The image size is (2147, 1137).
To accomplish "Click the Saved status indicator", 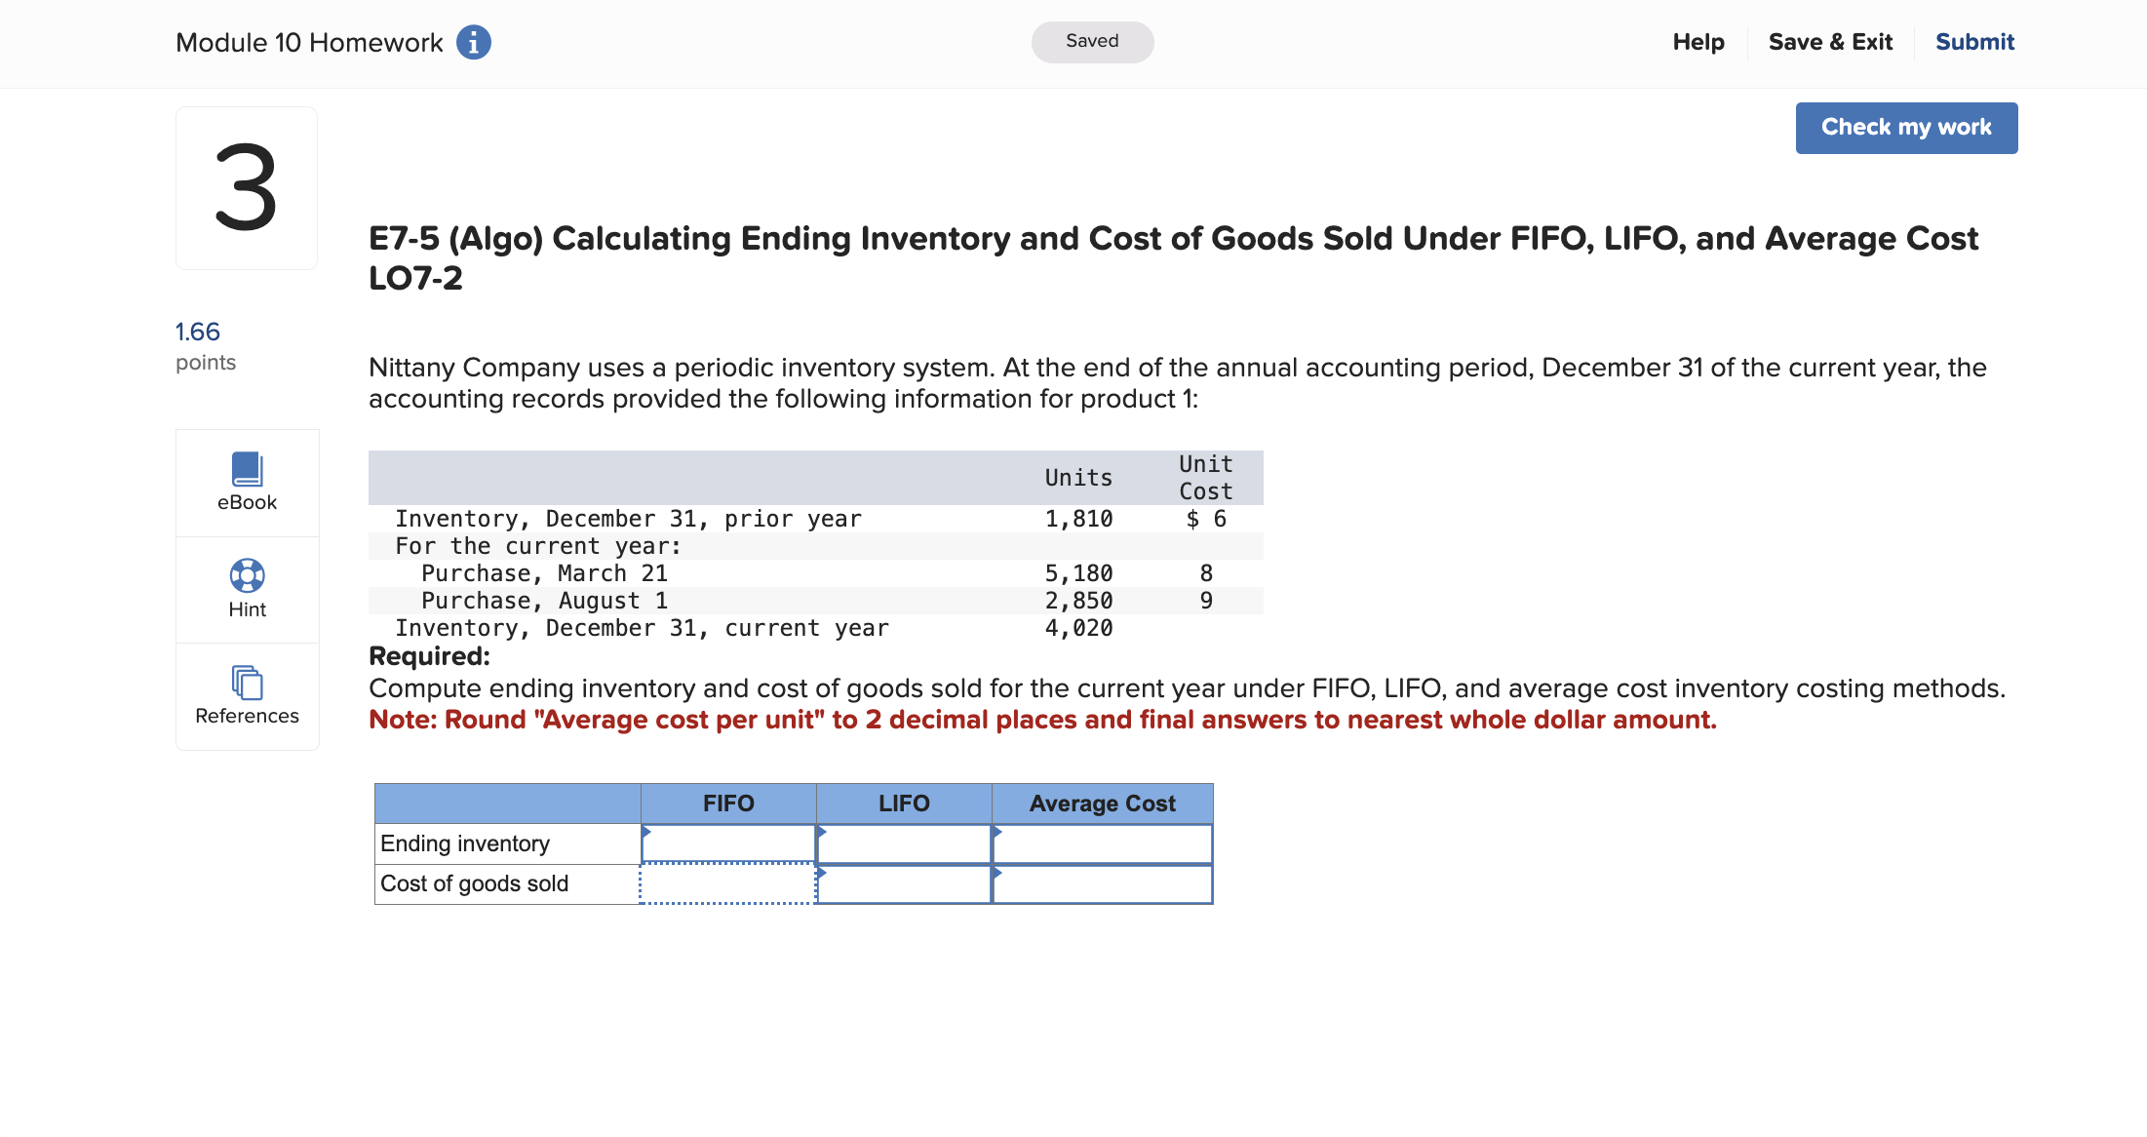I will point(1092,42).
